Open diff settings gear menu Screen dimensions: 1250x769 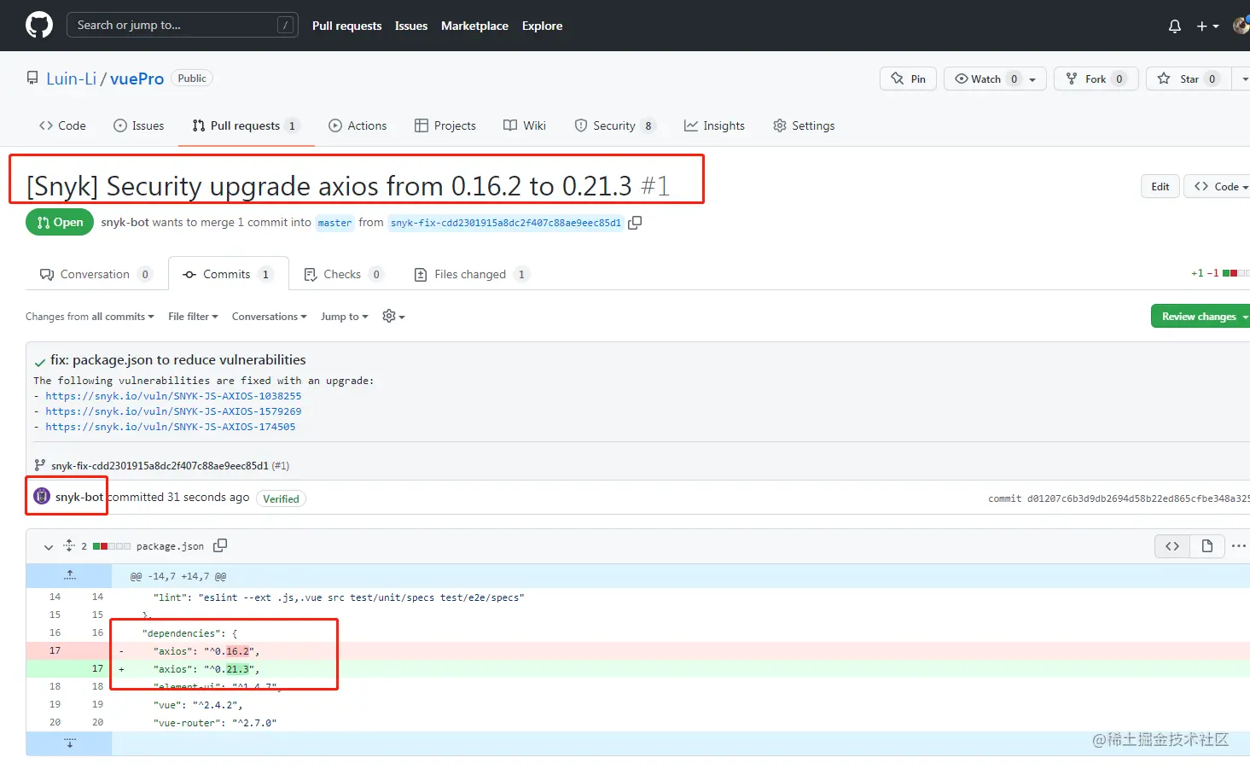point(393,317)
